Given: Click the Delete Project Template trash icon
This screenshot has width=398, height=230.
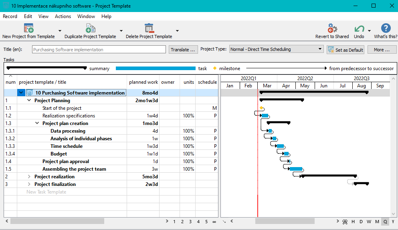Looking at the screenshot, I should [x=149, y=28].
